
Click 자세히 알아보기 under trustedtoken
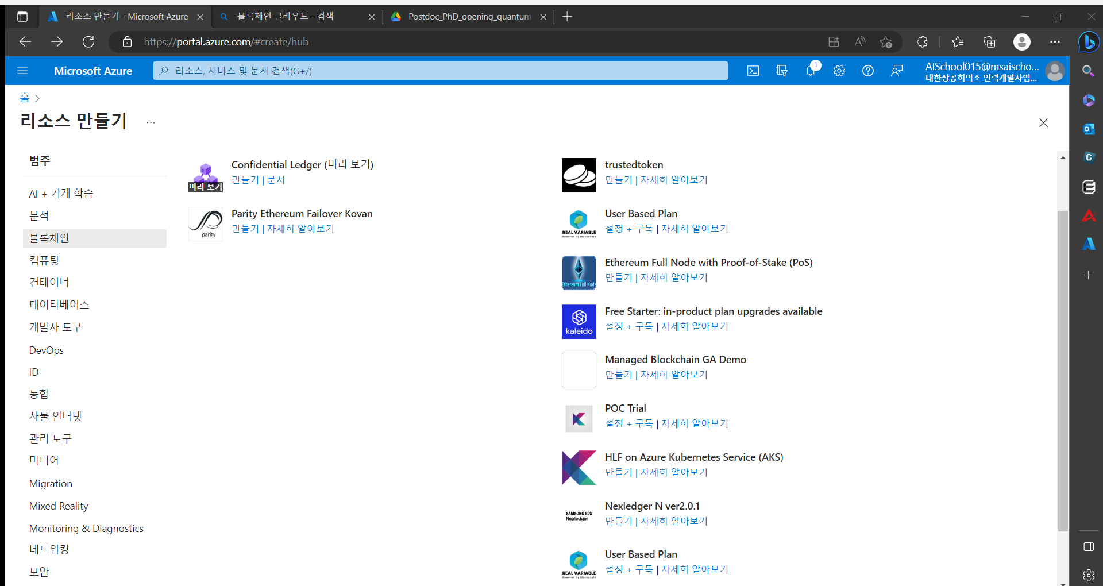pos(674,180)
